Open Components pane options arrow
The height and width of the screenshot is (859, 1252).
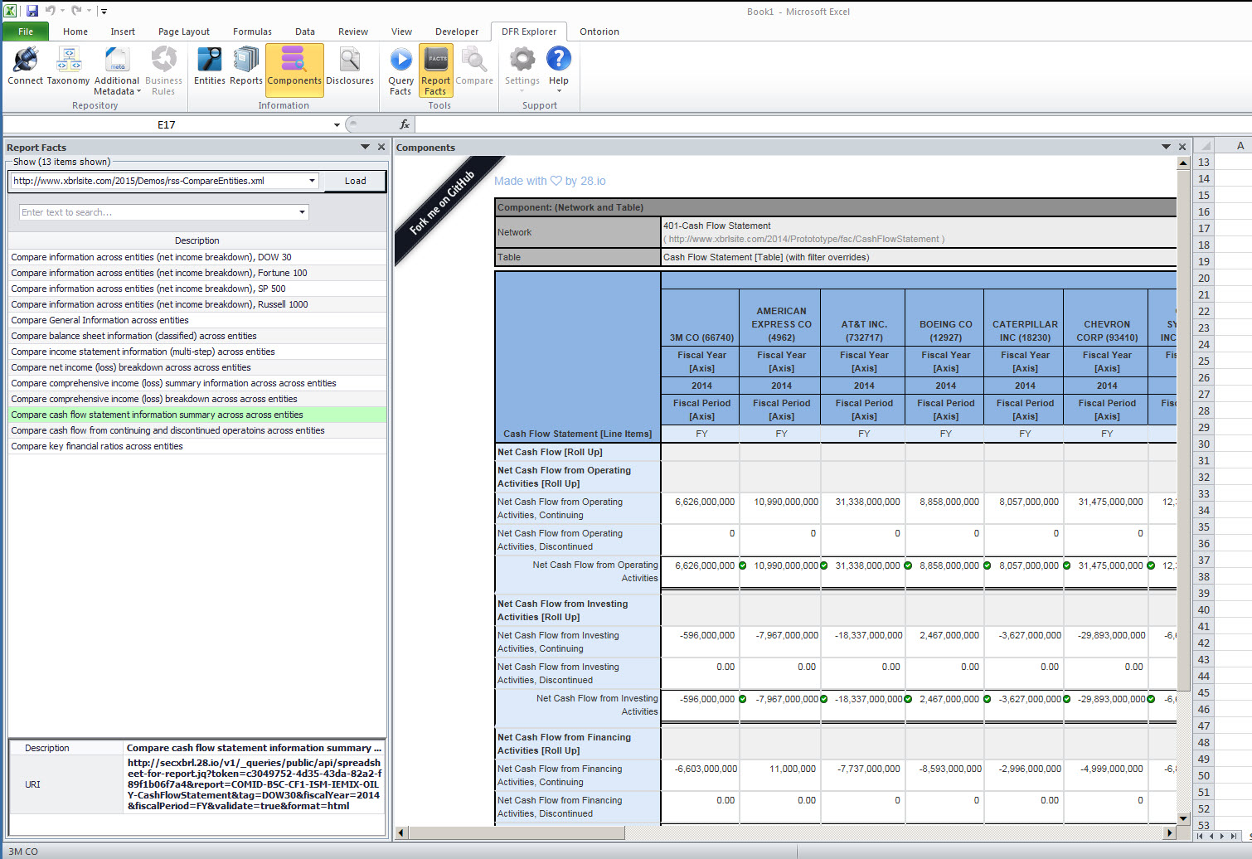coord(1166,147)
